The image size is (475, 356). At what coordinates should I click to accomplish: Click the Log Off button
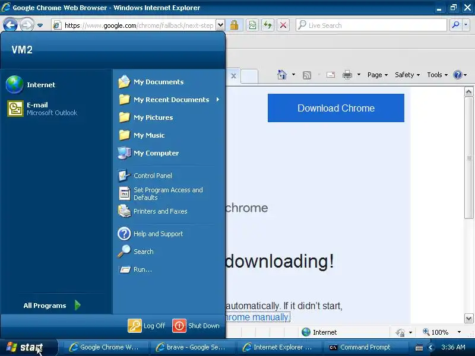(x=147, y=326)
